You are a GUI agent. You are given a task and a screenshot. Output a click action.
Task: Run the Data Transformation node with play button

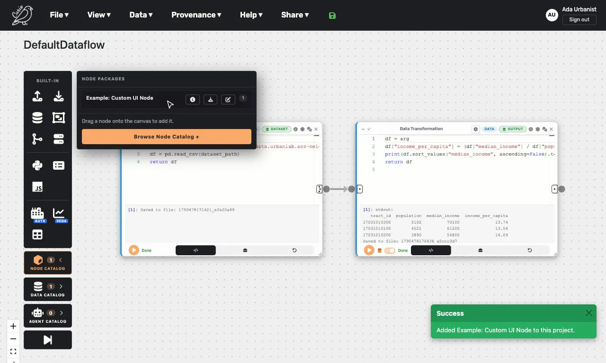(369, 250)
